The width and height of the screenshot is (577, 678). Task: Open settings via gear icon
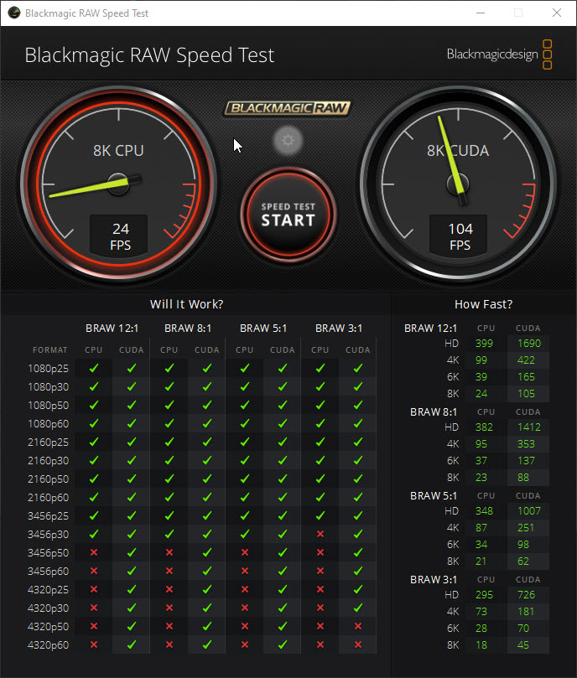[x=288, y=141]
